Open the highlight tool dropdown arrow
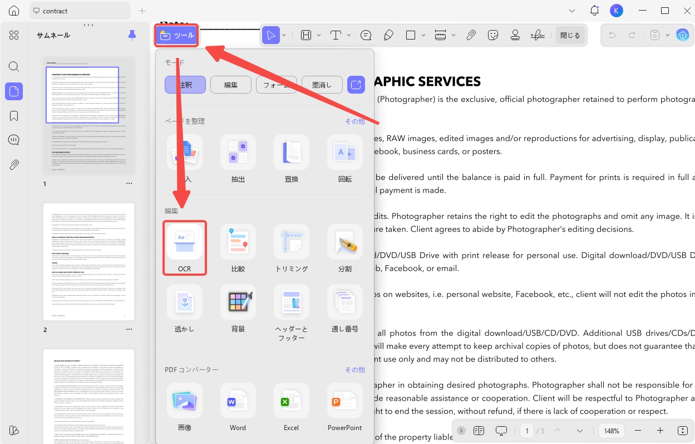Image resolution: width=695 pixels, height=444 pixels. click(319, 35)
